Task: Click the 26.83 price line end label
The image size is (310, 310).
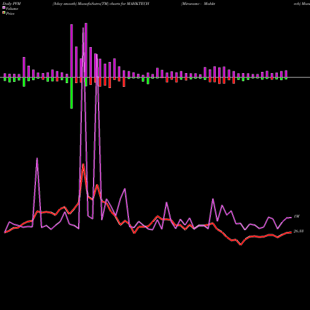Action: (x=299, y=231)
